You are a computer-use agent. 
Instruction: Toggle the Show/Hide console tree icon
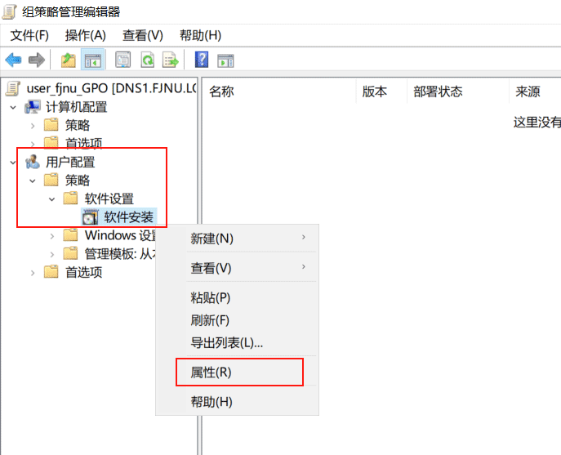click(x=92, y=60)
